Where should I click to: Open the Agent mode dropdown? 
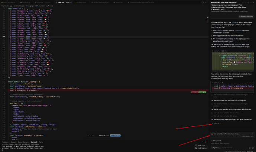coord(215,148)
